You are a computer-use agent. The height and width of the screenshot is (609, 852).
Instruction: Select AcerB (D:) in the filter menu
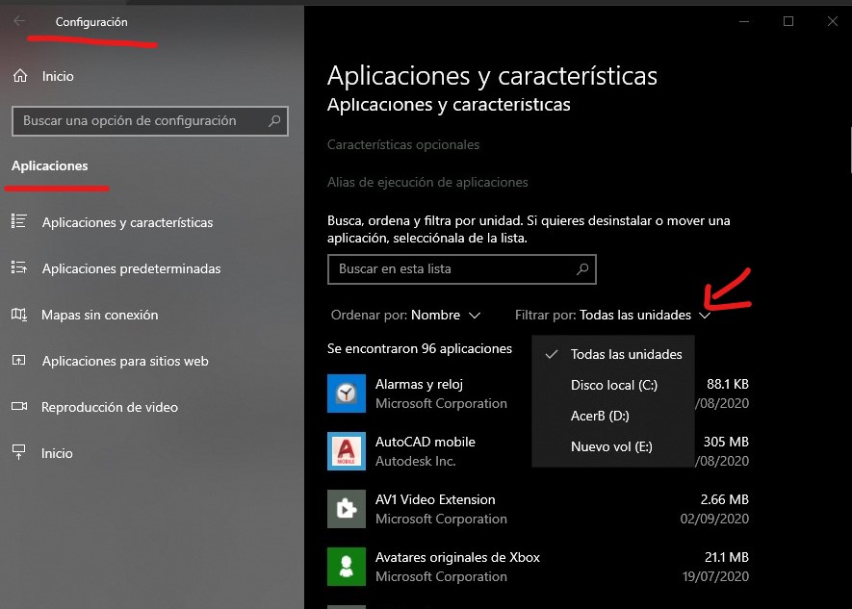613,416
